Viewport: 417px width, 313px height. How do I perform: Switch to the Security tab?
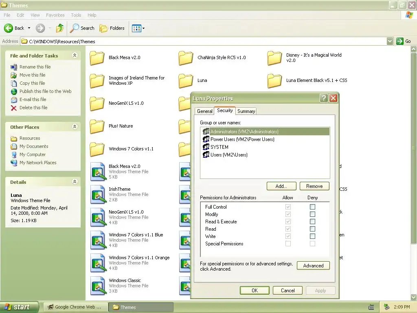pyautogui.click(x=225, y=110)
